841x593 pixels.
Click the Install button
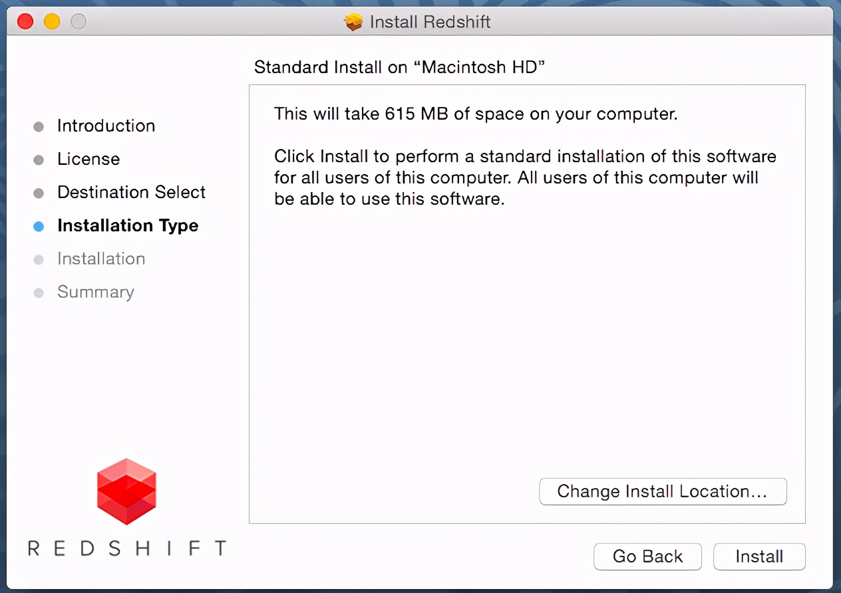pyautogui.click(x=759, y=556)
